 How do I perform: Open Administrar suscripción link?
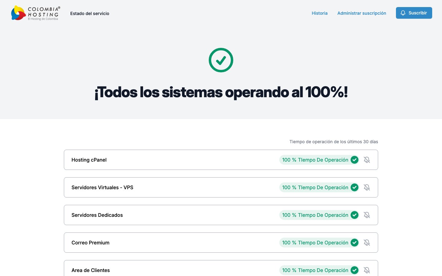pyautogui.click(x=362, y=13)
